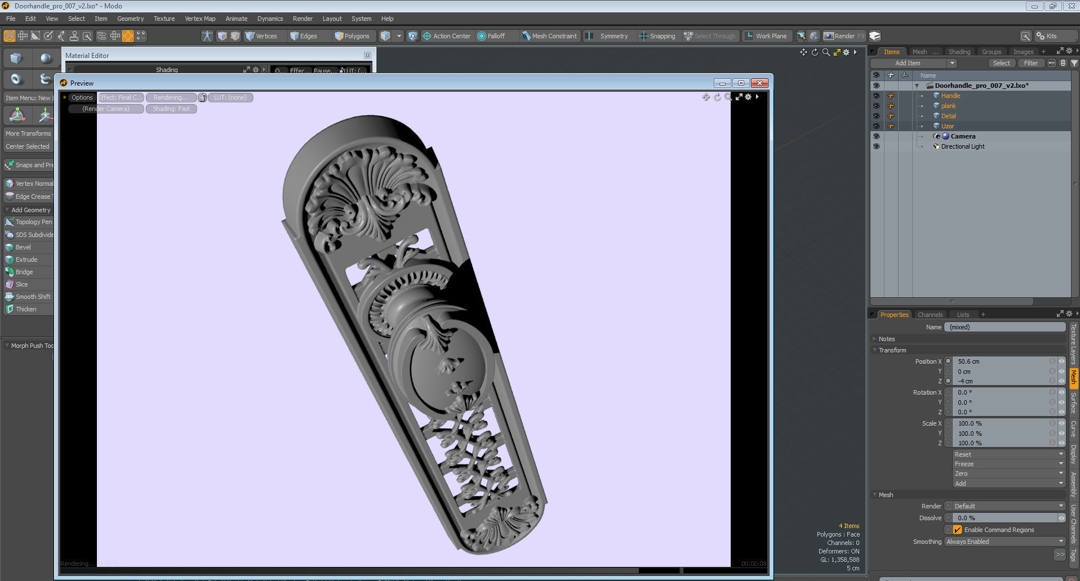Screen dimensions: 1080x581
Task: Select the Thicken tool
Action: pos(29,309)
